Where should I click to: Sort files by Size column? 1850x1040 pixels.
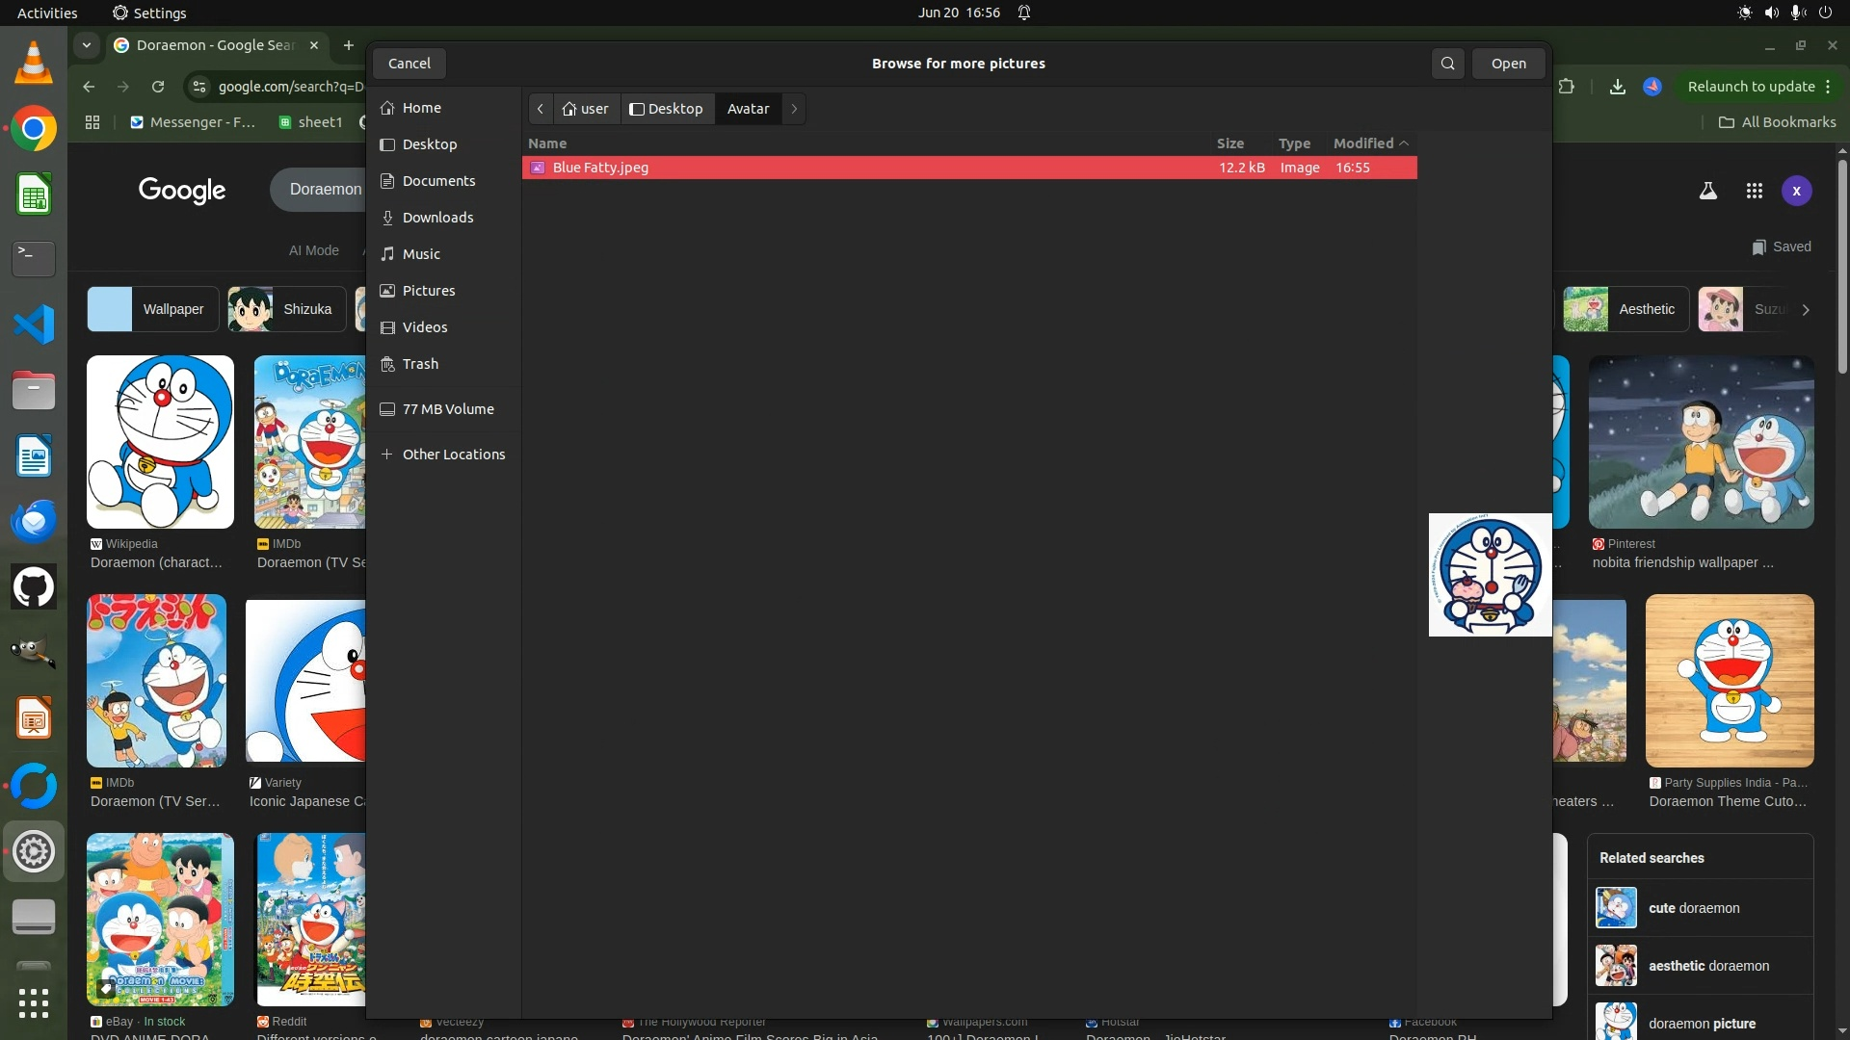click(x=1229, y=143)
